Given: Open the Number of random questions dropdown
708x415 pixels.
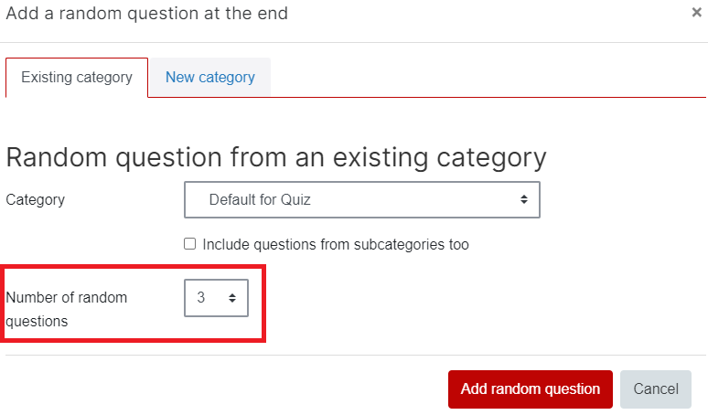Looking at the screenshot, I should (x=216, y=298).
